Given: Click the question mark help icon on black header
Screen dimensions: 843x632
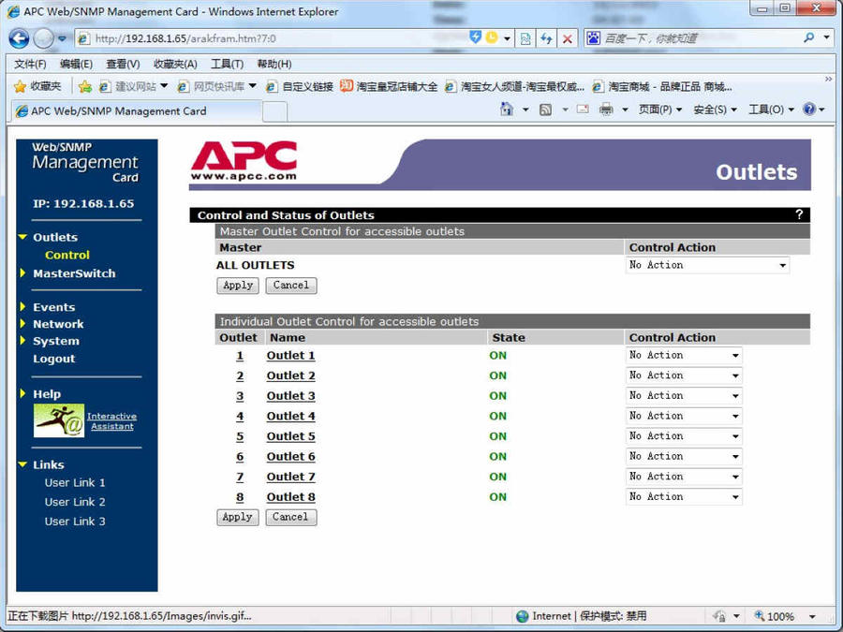Looking at the screenshot, I should (799, 214).
